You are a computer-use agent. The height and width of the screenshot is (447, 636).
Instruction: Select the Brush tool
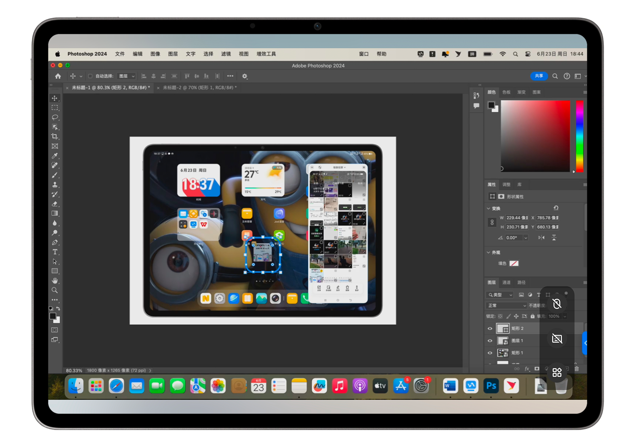tap(55, 175)
